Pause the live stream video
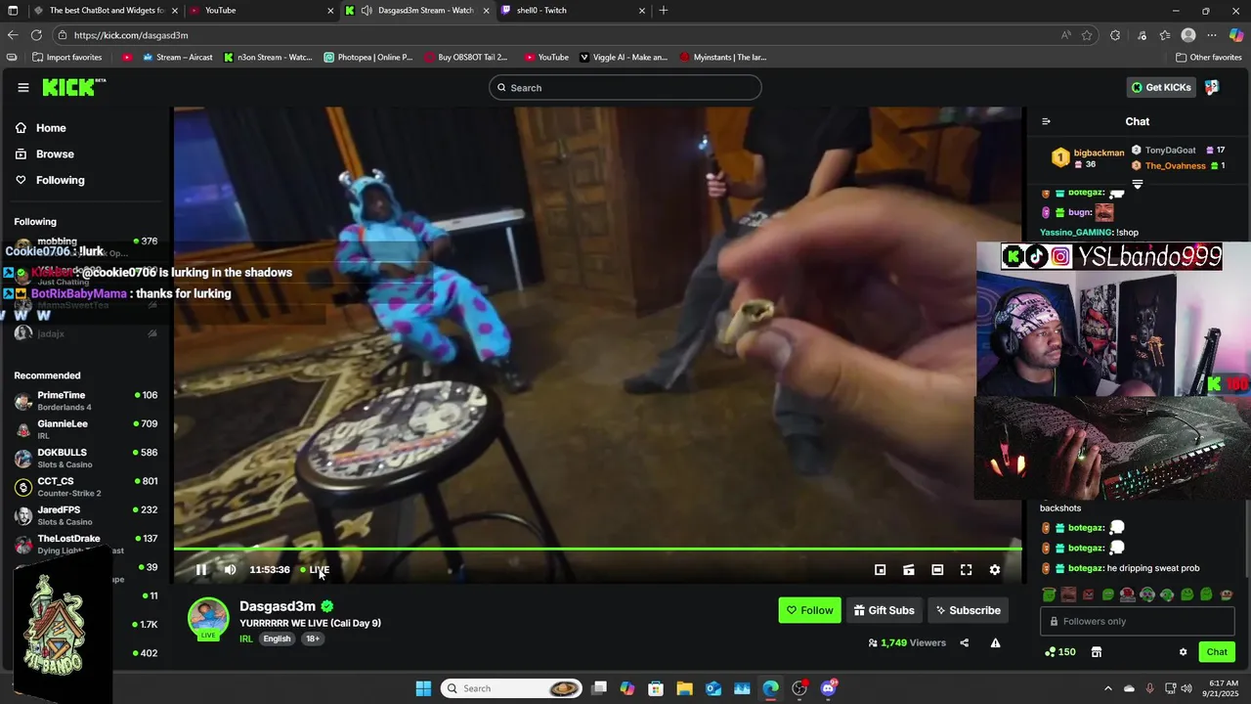 click(x=201, y=570)
